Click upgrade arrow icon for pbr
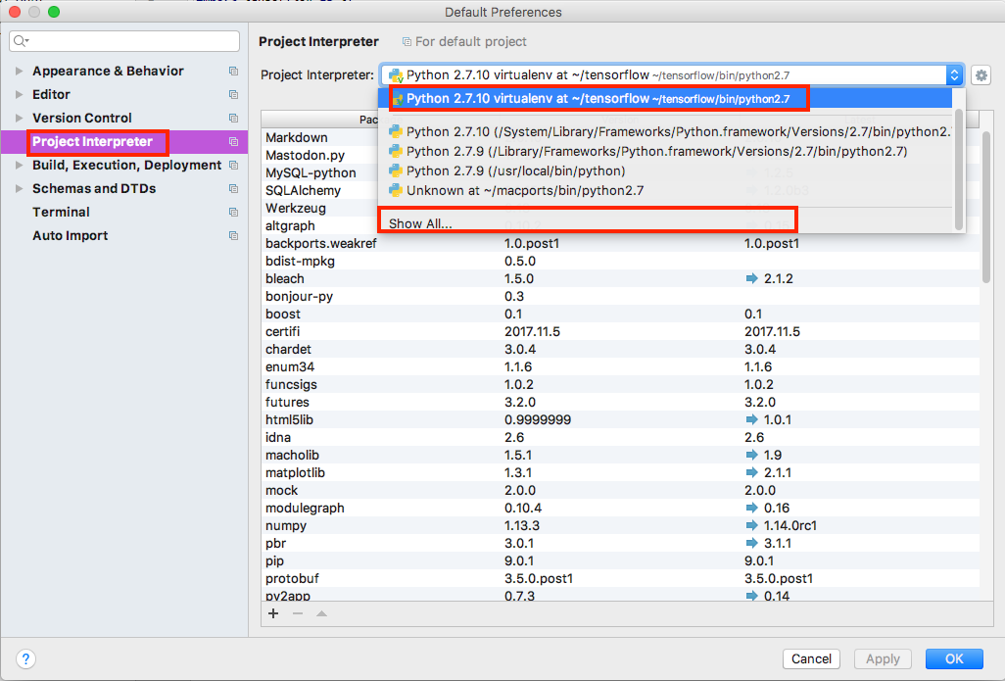Image resolution: width=1005 pixels, height=681 pixels. click(752, 543)
